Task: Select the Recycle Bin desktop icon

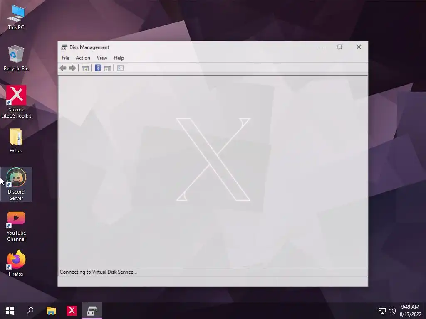Action: [x=16, y=58]
